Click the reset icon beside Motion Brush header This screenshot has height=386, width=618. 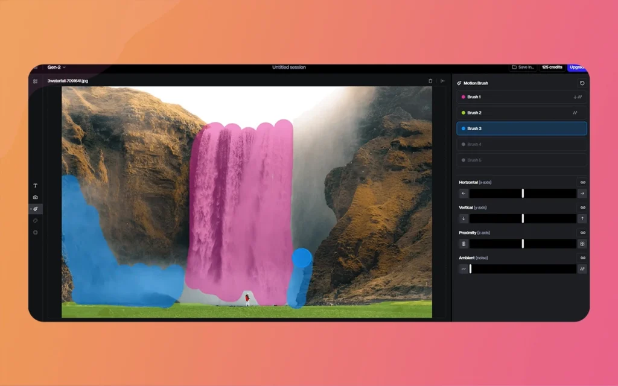click(x=581, y=83)
